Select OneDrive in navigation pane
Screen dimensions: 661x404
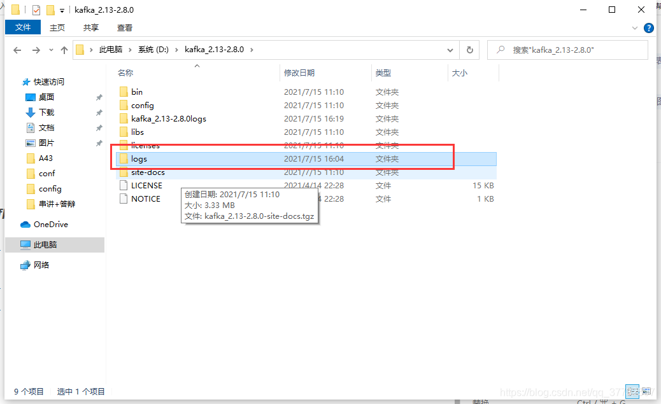tap(45, 225)
